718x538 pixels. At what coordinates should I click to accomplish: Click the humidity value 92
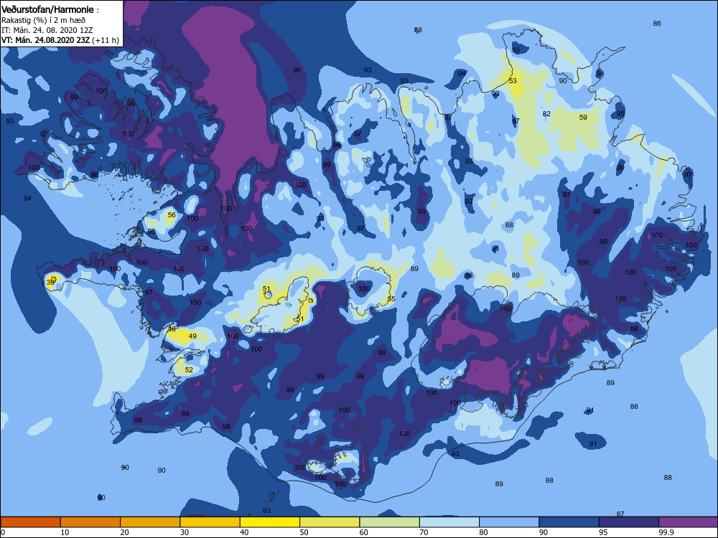point(469,202)
